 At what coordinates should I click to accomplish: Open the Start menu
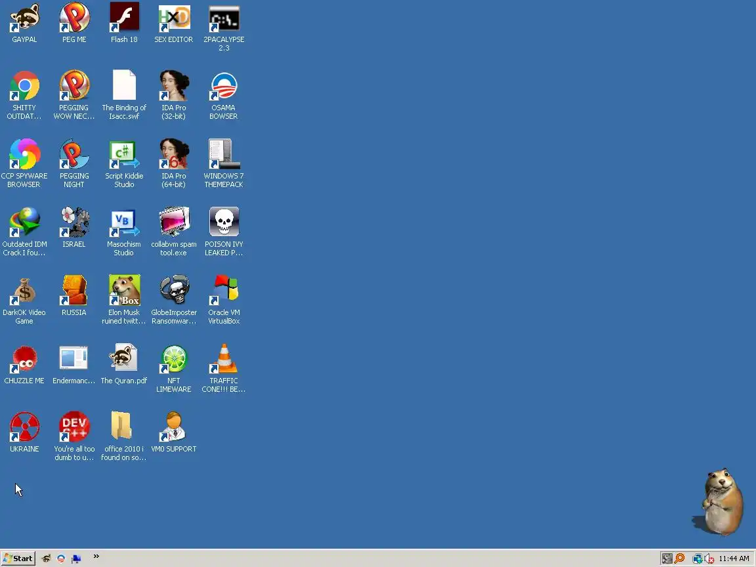point(18,558)
